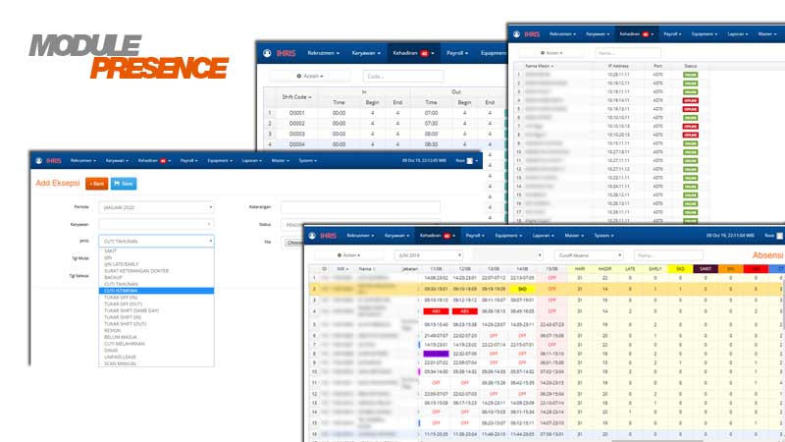Click shift code D0001 row
785x442 pixels.
click(385, 113)
